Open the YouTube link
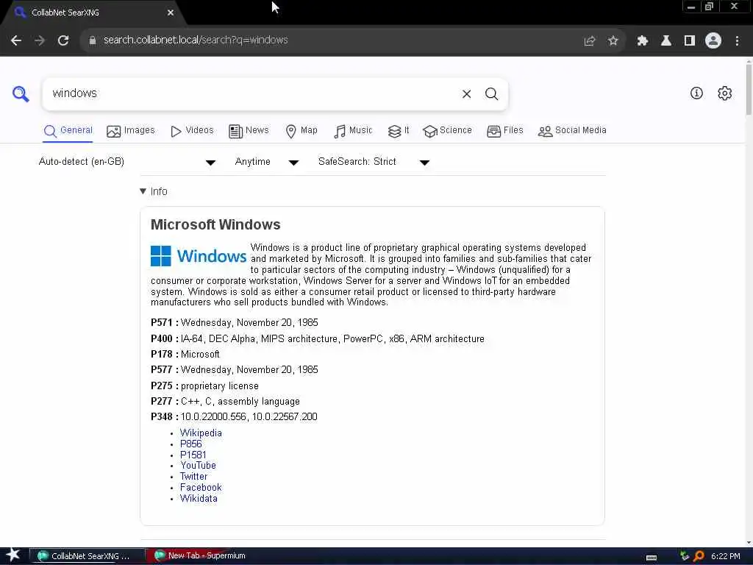This screenshot has height=565, width=753. tap(198, 466)
